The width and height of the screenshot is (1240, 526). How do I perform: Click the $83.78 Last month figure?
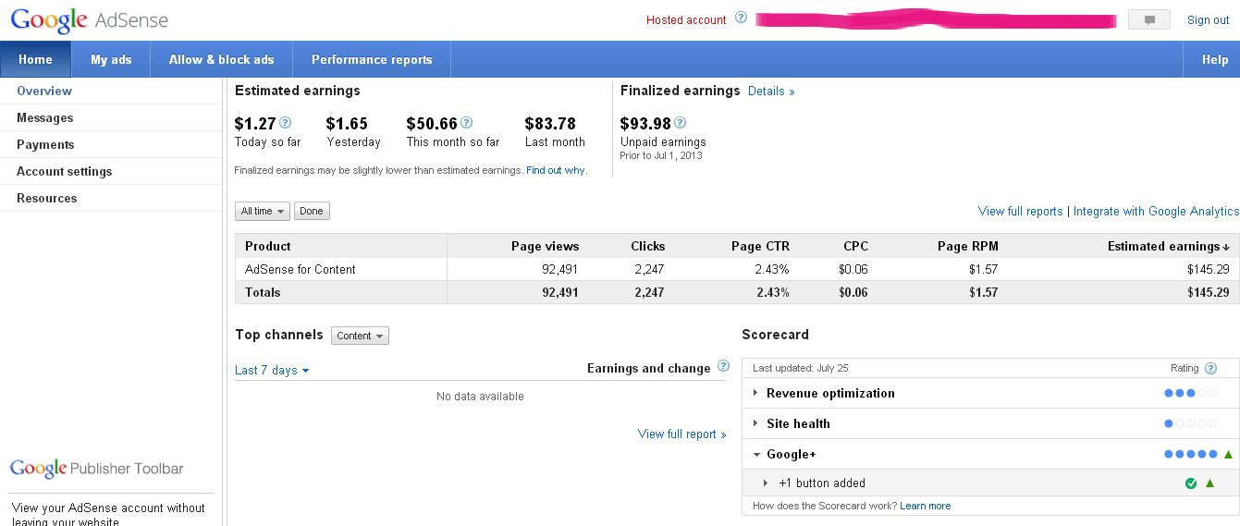[x=550, y=123]
